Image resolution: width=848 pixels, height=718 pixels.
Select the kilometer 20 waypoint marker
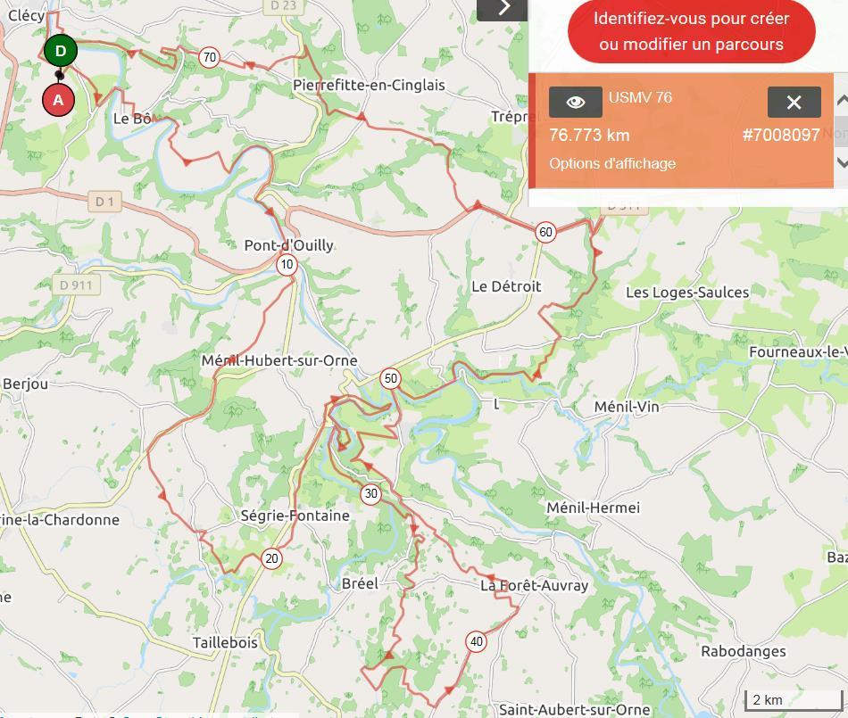[x=272, y=558]
